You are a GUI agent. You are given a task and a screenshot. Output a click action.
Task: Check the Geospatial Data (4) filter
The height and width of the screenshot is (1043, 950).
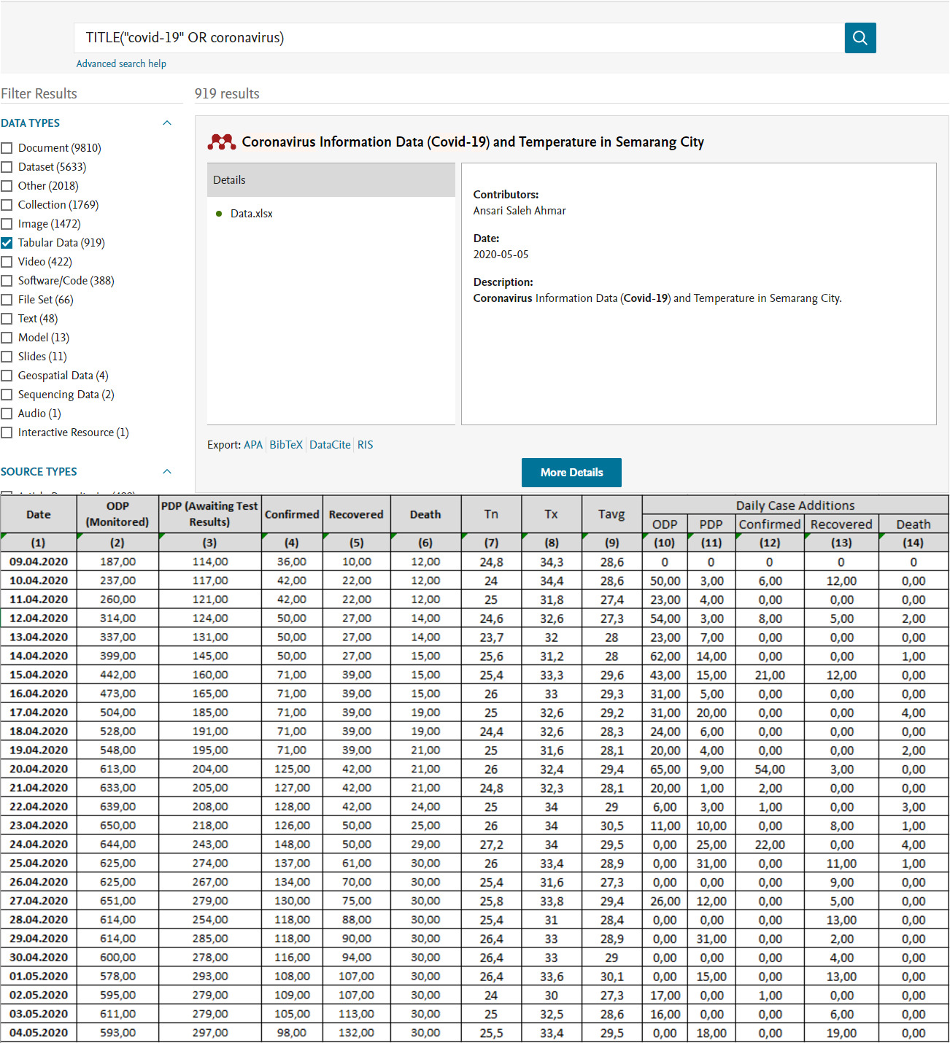tap(7, 376)
